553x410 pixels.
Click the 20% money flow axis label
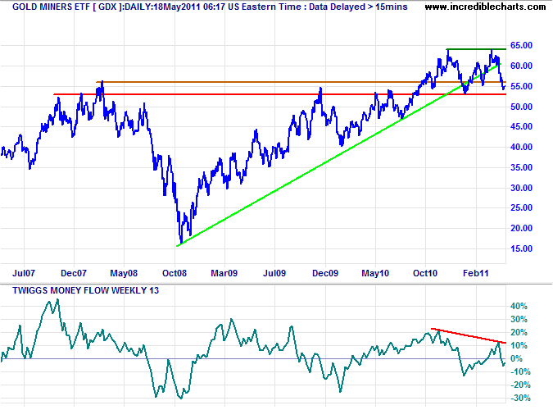coord(519,332)
